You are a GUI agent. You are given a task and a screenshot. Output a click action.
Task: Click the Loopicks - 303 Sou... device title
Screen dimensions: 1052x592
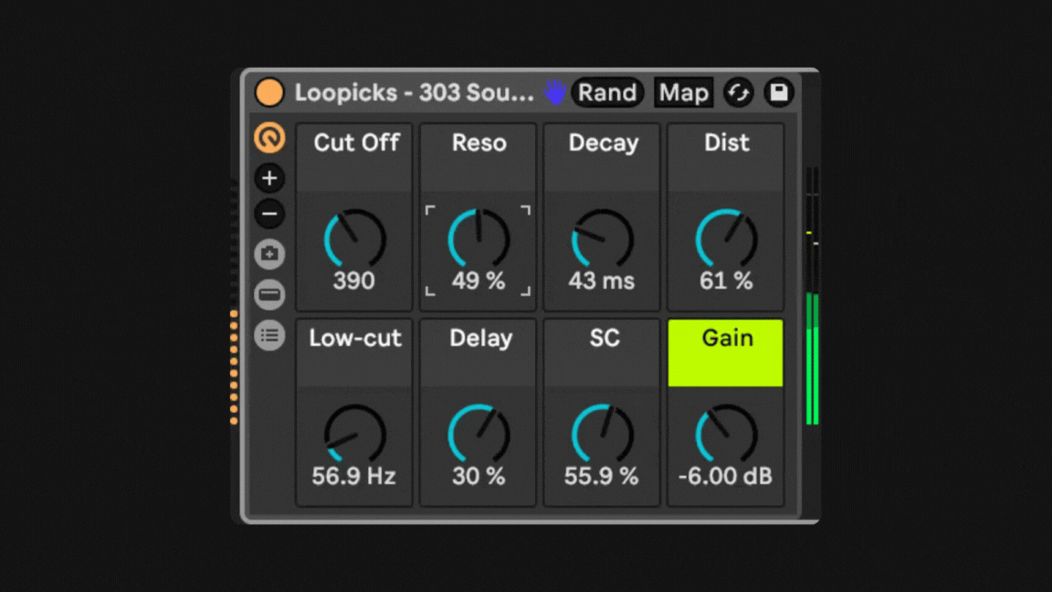[x=414, y=92]
